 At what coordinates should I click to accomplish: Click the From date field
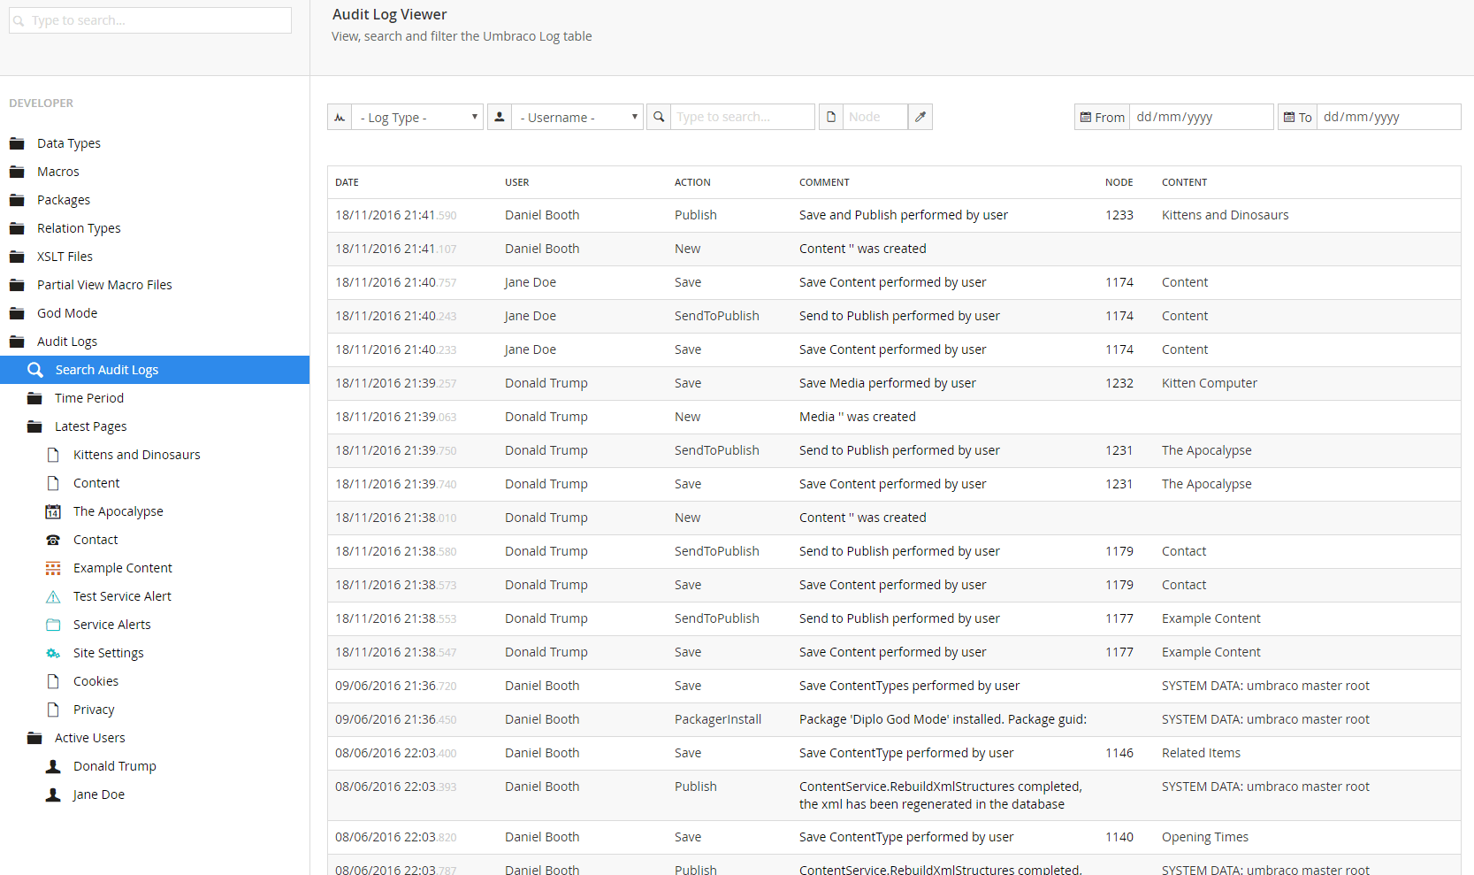click(x=1201, y=117)
